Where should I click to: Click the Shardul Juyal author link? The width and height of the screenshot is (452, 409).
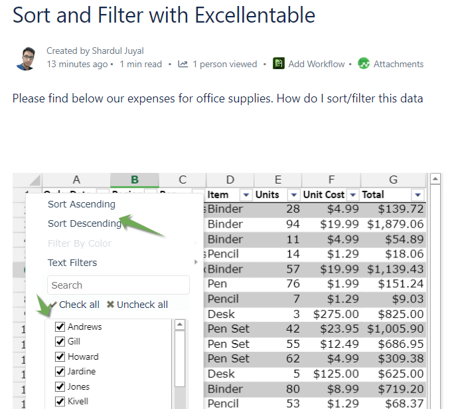coord(117,51)
